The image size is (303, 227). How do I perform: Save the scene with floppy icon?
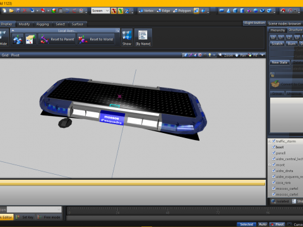(18, 11)
